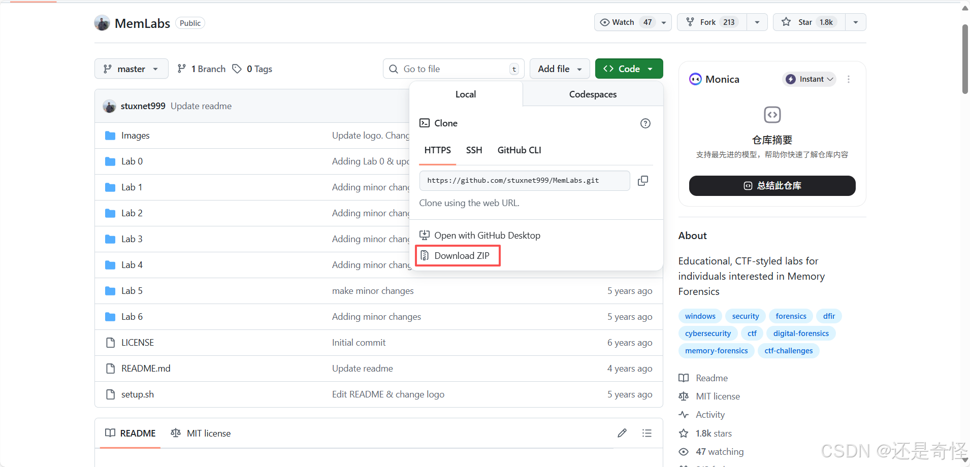Click the windows topic tag
Screen dimensions: 970x467
point(700,316)
